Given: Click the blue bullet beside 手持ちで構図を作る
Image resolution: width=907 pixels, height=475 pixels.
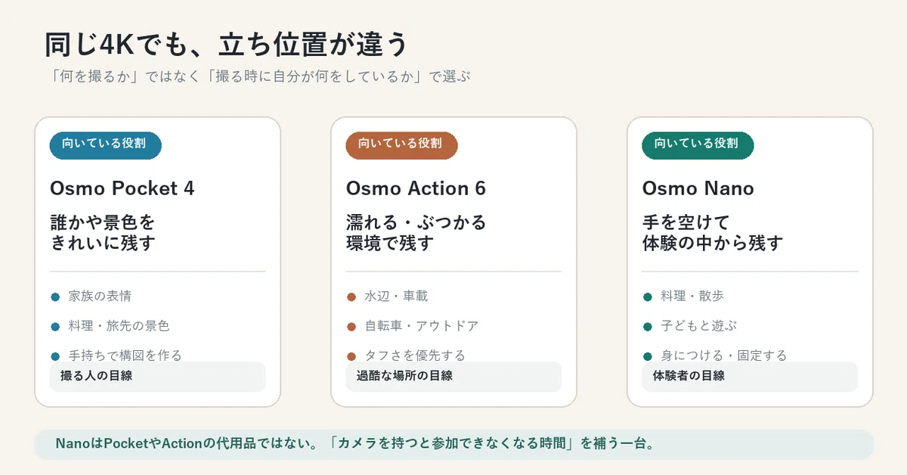Looking at the screenshot, I should point(55,356).
